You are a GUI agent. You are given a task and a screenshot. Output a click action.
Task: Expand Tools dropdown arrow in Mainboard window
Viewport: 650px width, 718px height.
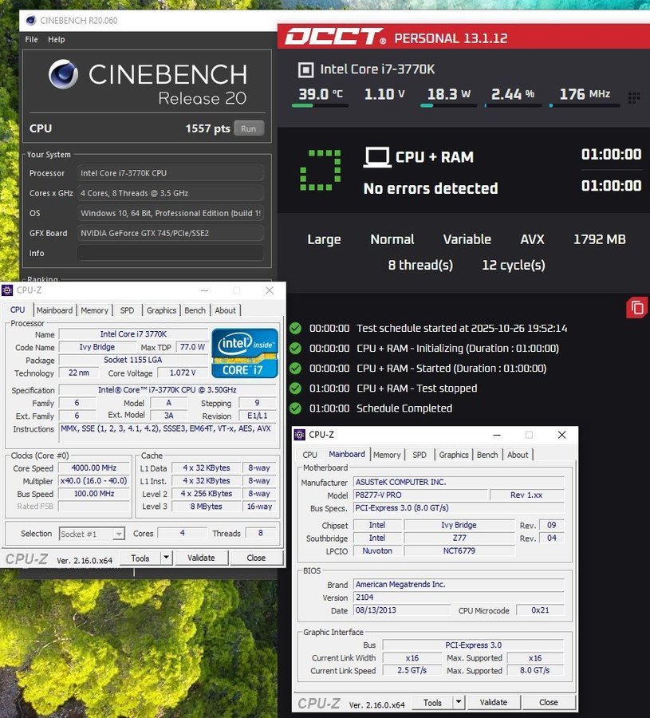[x=458, y=702]
